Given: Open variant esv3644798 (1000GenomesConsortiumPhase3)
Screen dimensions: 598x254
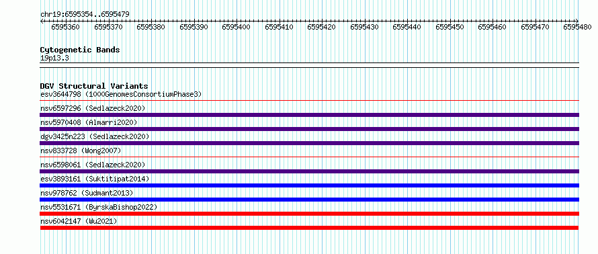Looking at the screenshot, I should pyautogui.click(x=121, y=94).
